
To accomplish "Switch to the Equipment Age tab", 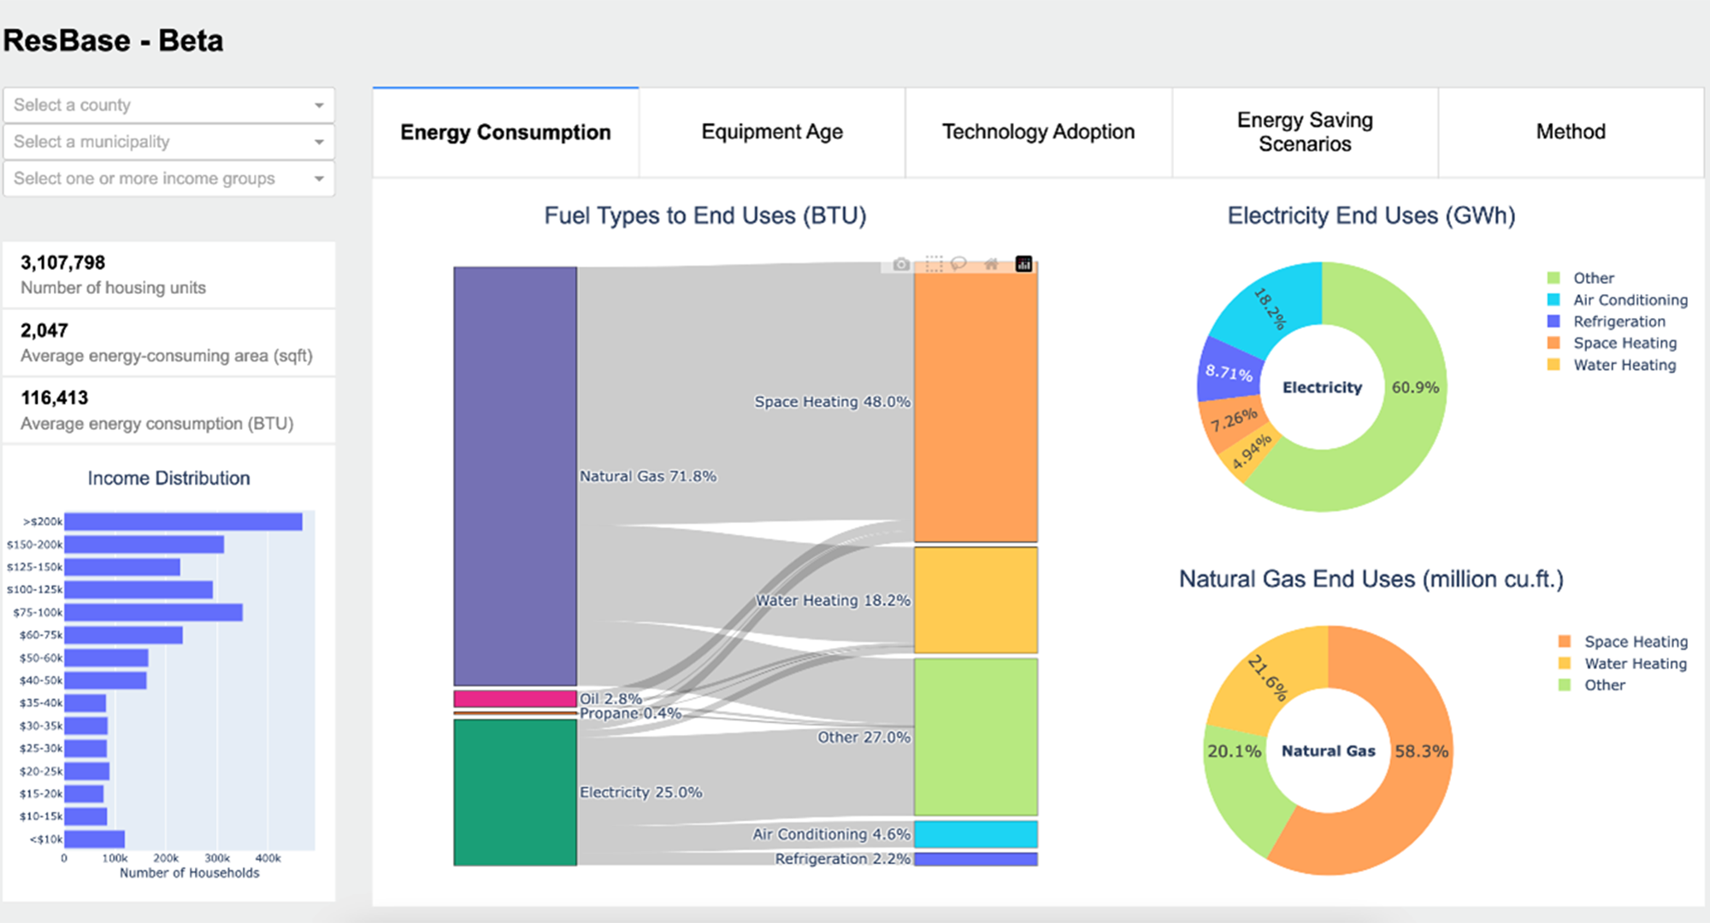I will pos(771,132).
